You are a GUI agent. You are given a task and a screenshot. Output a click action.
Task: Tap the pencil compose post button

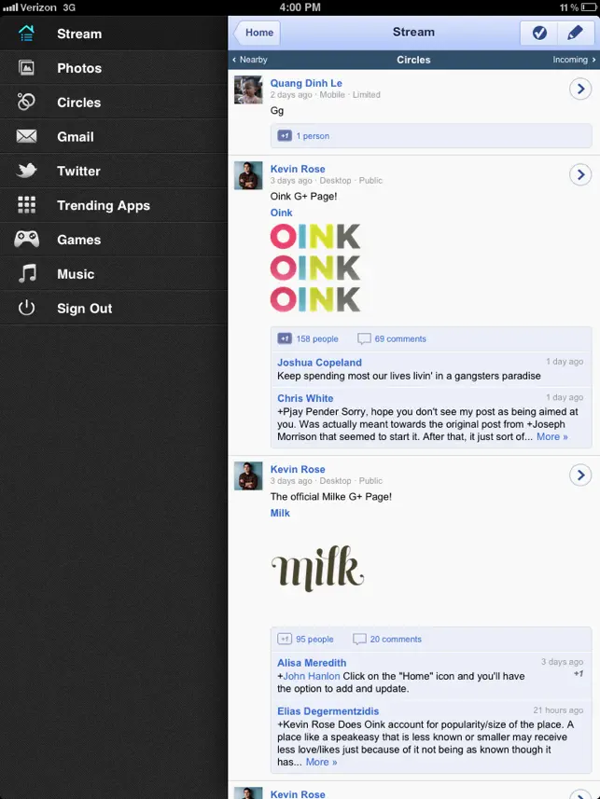coord(576,34)
